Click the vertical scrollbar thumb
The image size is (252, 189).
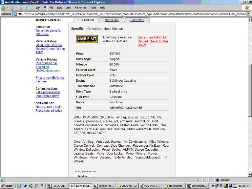(x=250, y=90)
